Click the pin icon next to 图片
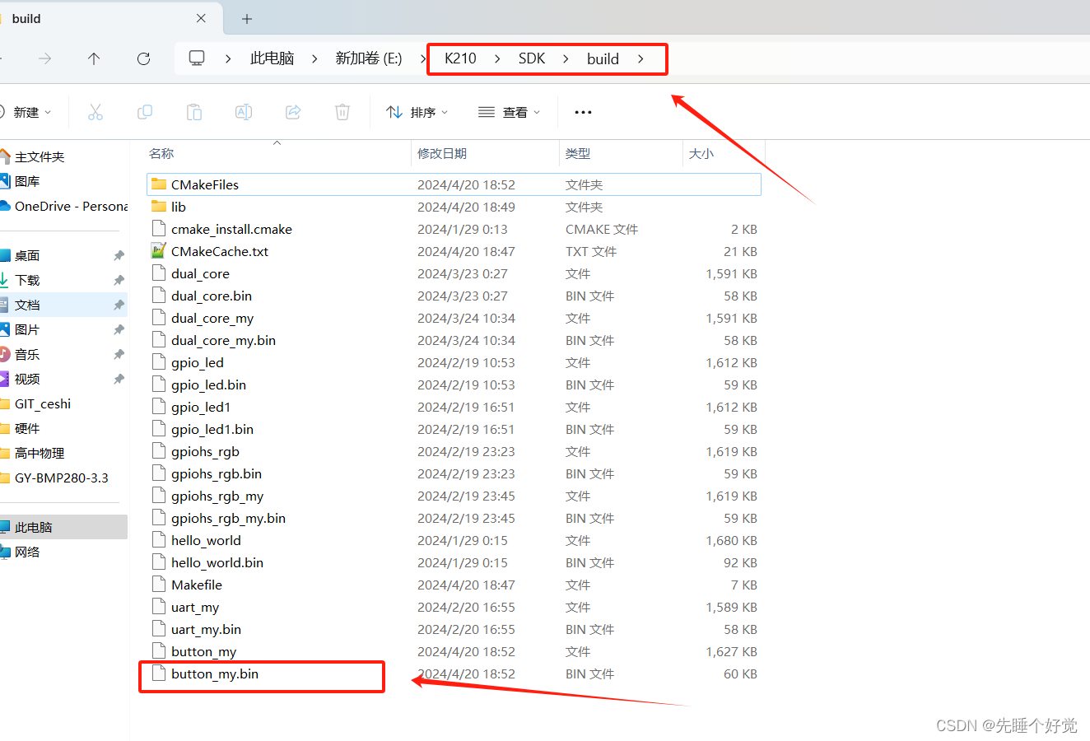This screenshot has height=741, width=1090. (119, 329)
